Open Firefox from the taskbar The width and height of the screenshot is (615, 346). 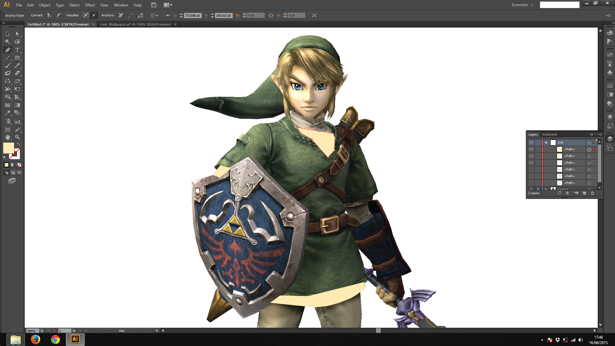[x=36, y=339]
